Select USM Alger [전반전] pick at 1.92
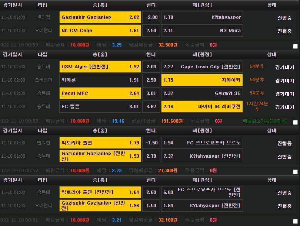This screenshot has width=300, height=226. 100,67
